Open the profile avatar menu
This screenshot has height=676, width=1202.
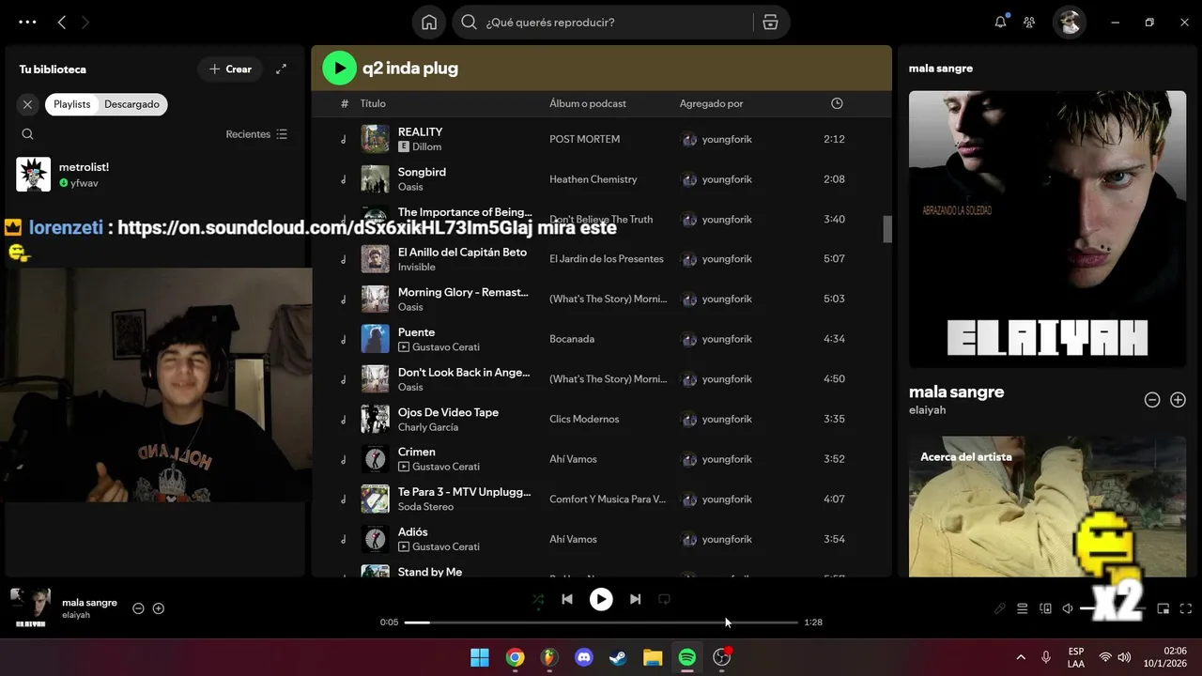[1069, 22]
